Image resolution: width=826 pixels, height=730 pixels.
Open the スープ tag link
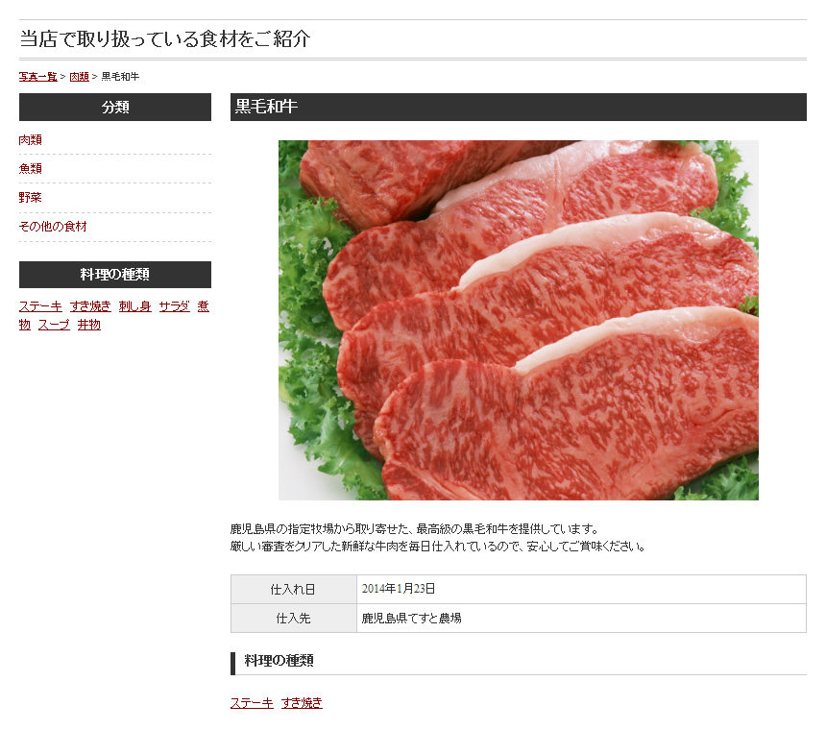pos(54,325)
